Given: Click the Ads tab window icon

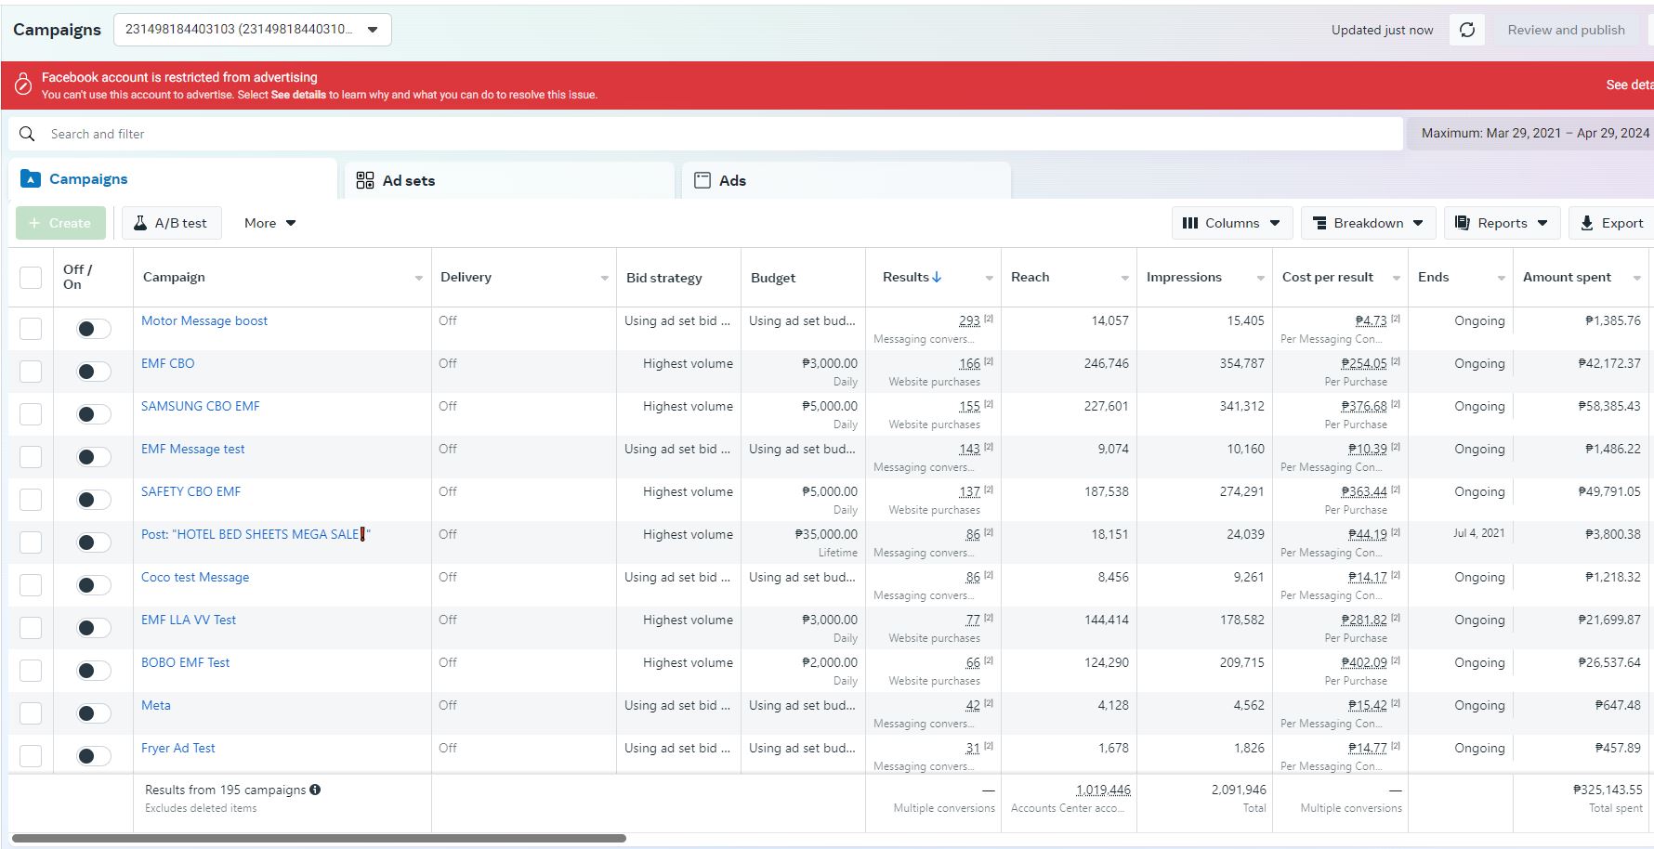Looking at the screenshot, I should [702, 180].
